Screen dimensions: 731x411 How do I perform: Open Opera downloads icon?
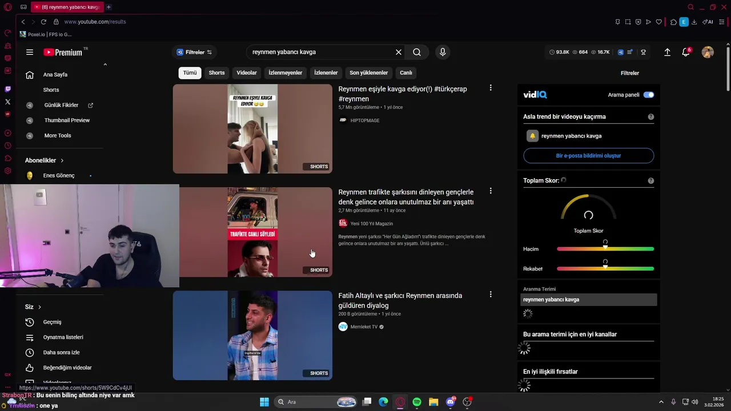click(694, 22)
